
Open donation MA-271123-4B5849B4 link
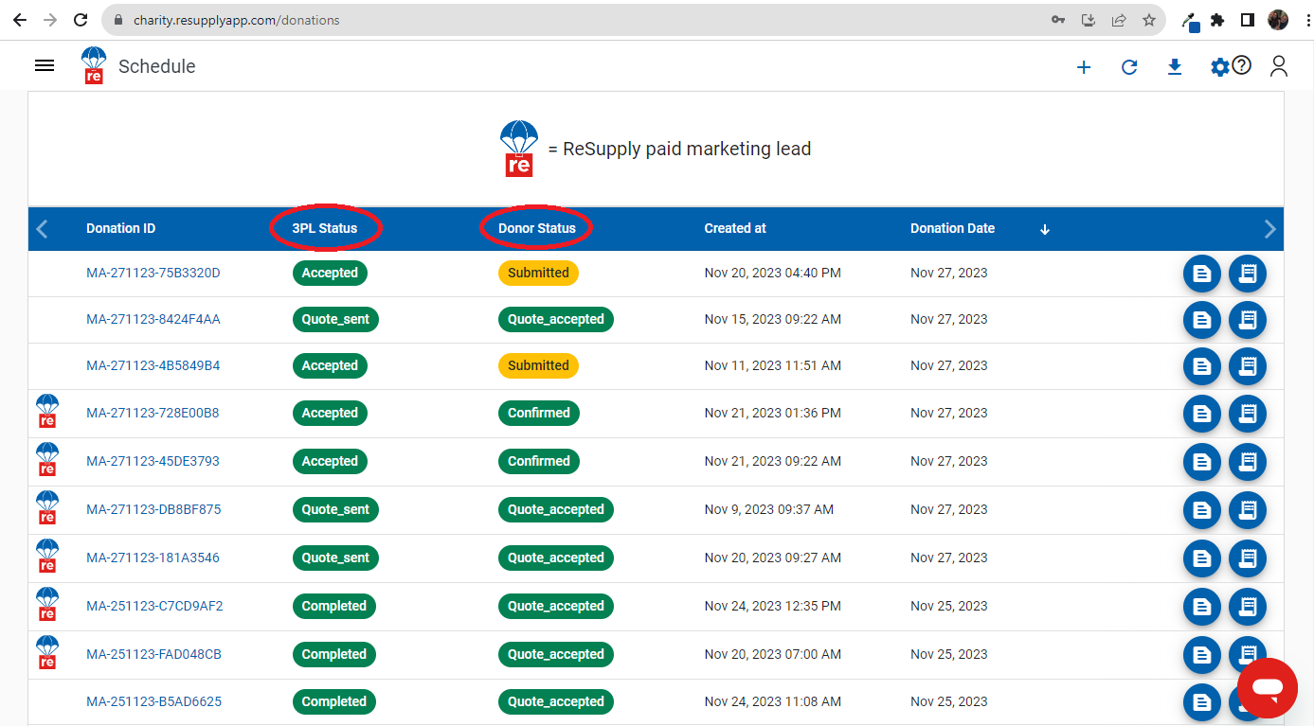click(153, 365)
